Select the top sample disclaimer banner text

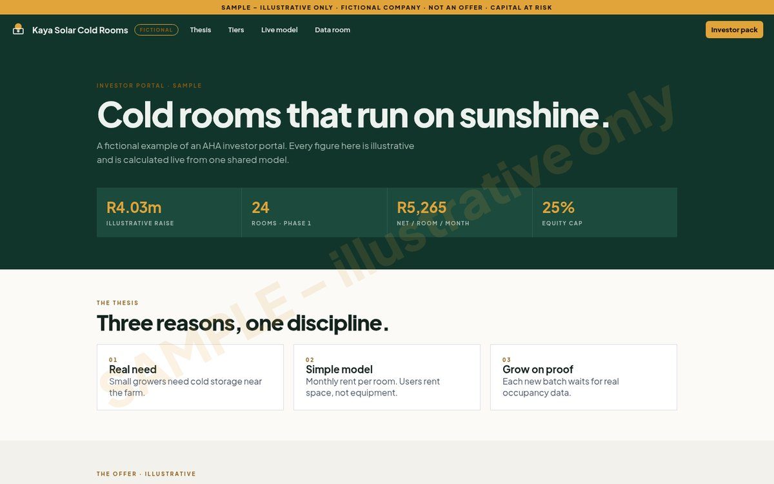click(x=387, y=8)
